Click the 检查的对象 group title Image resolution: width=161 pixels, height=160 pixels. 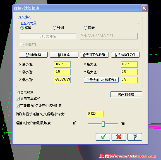click(x=28, y=23)
